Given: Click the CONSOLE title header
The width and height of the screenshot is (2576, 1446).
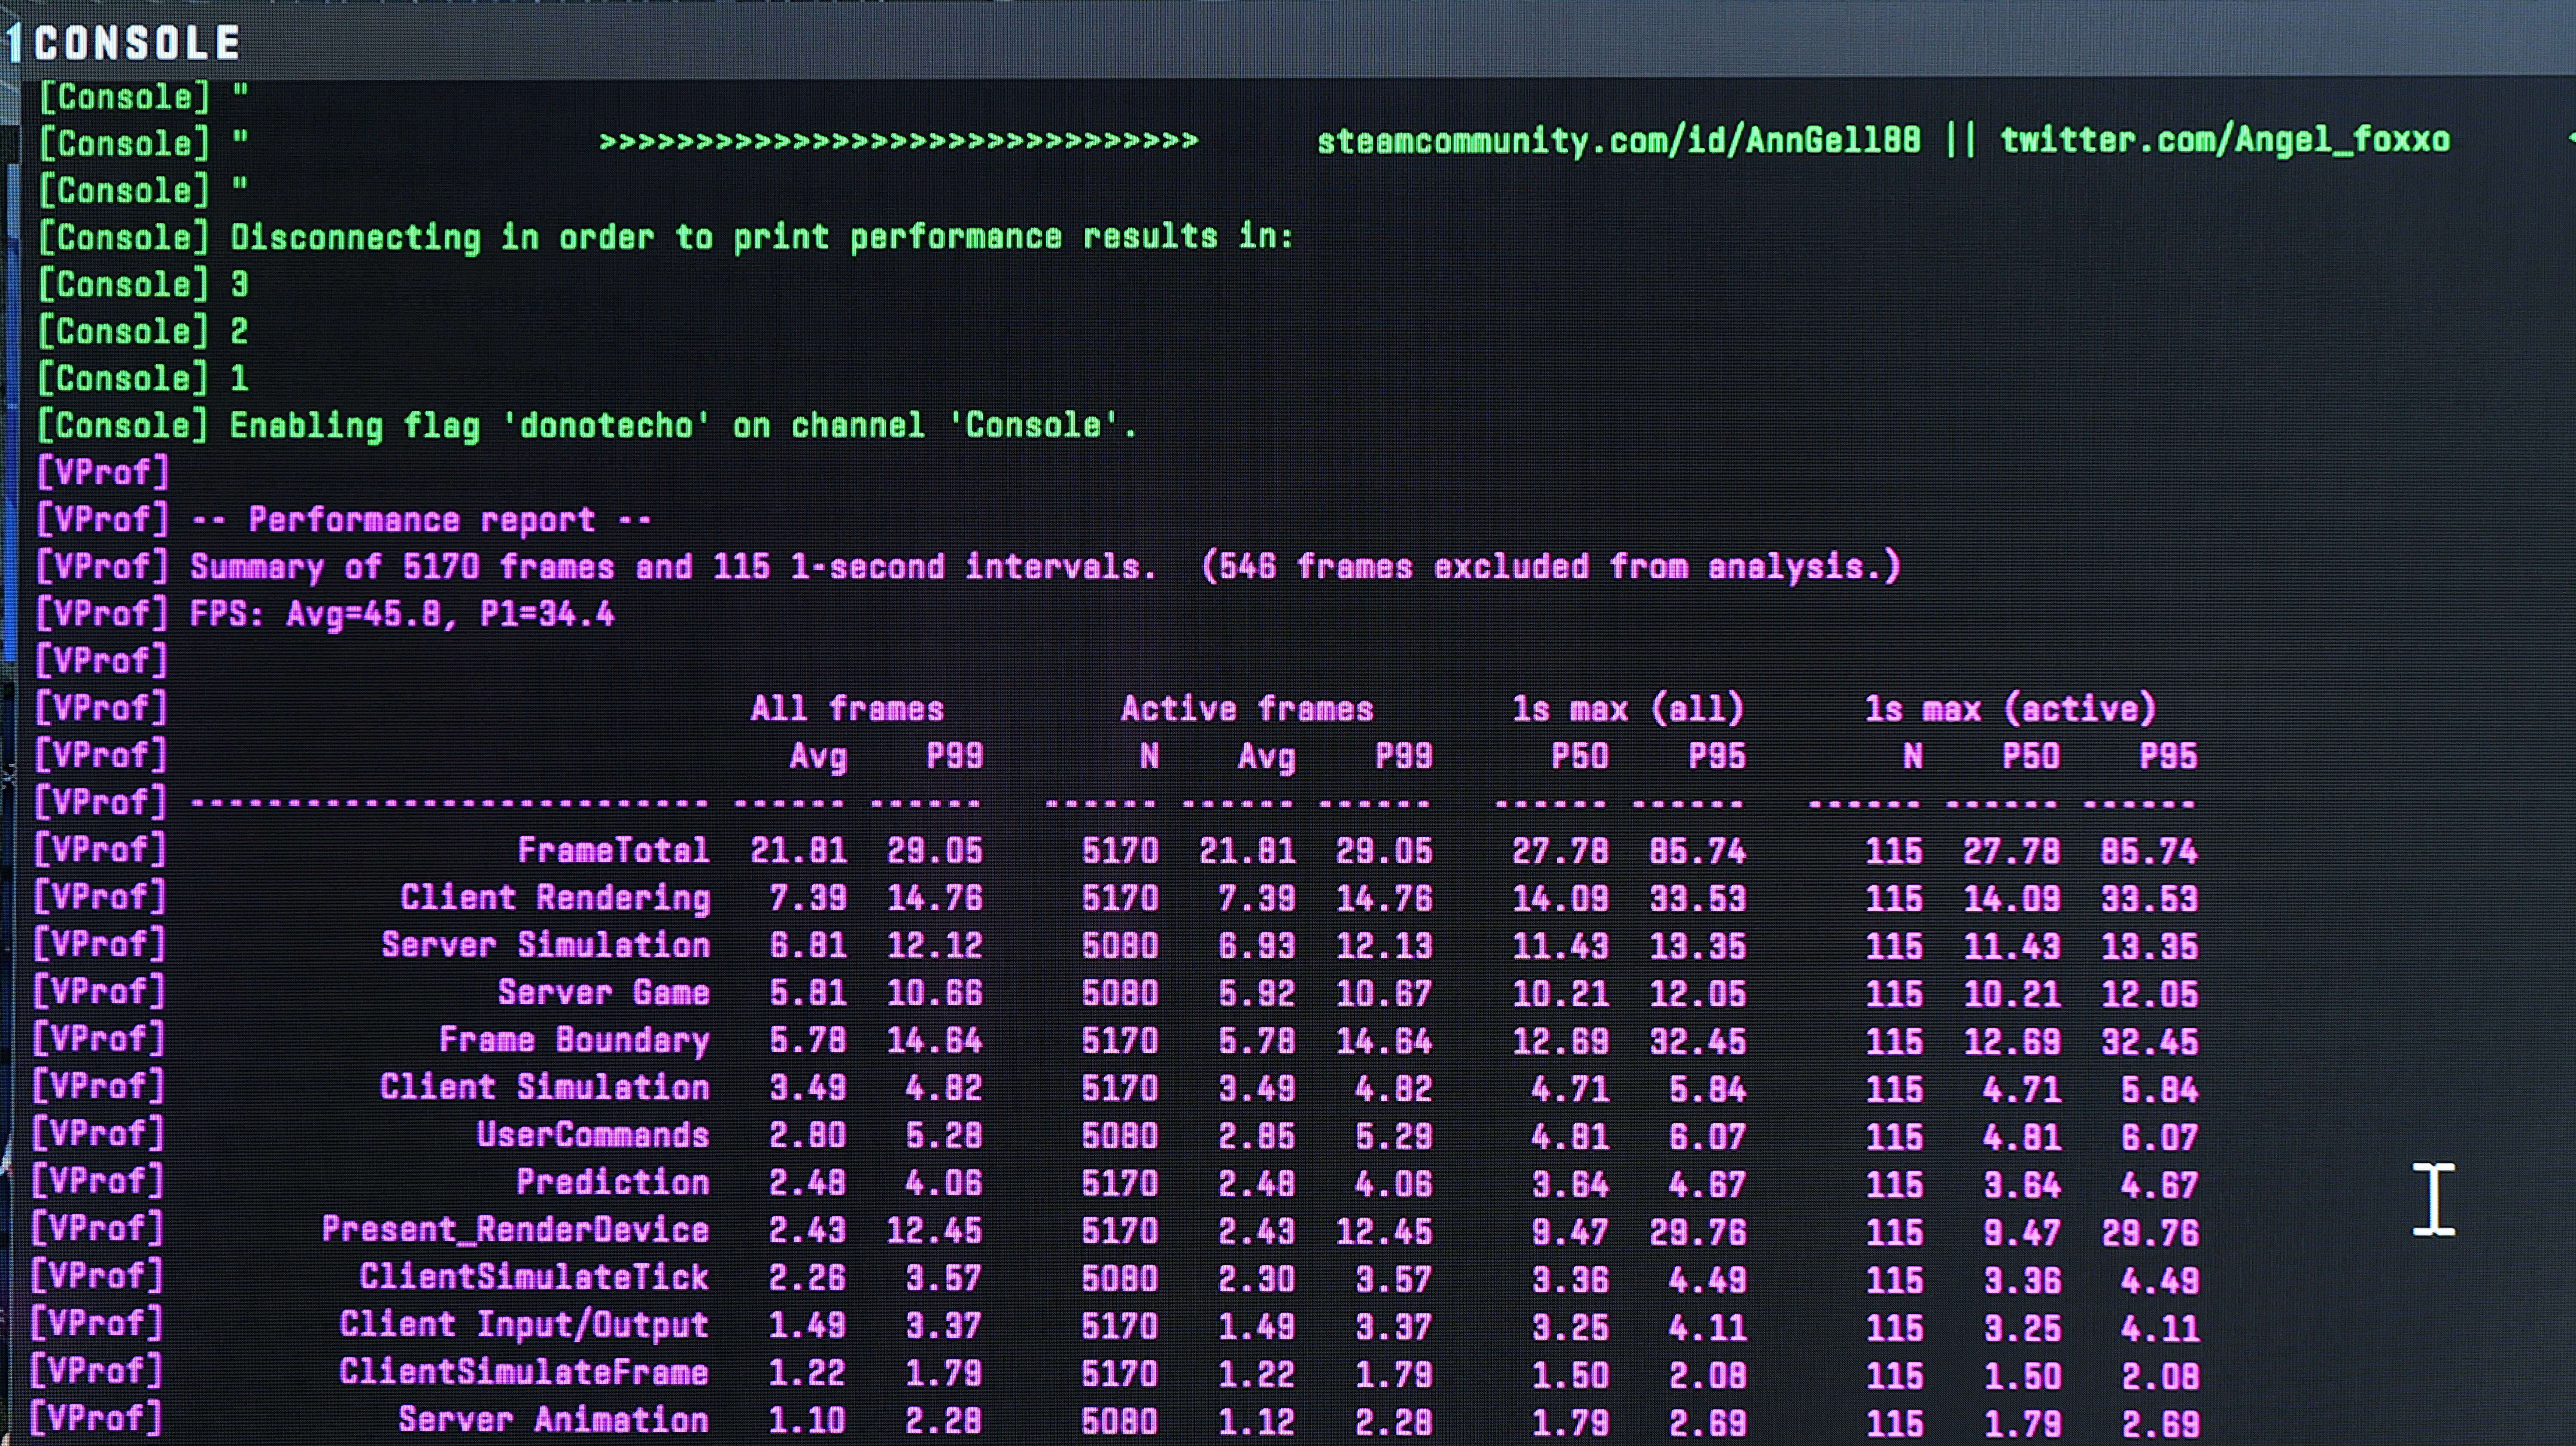Looking at the screenshot, I should (x=137, y=43).
